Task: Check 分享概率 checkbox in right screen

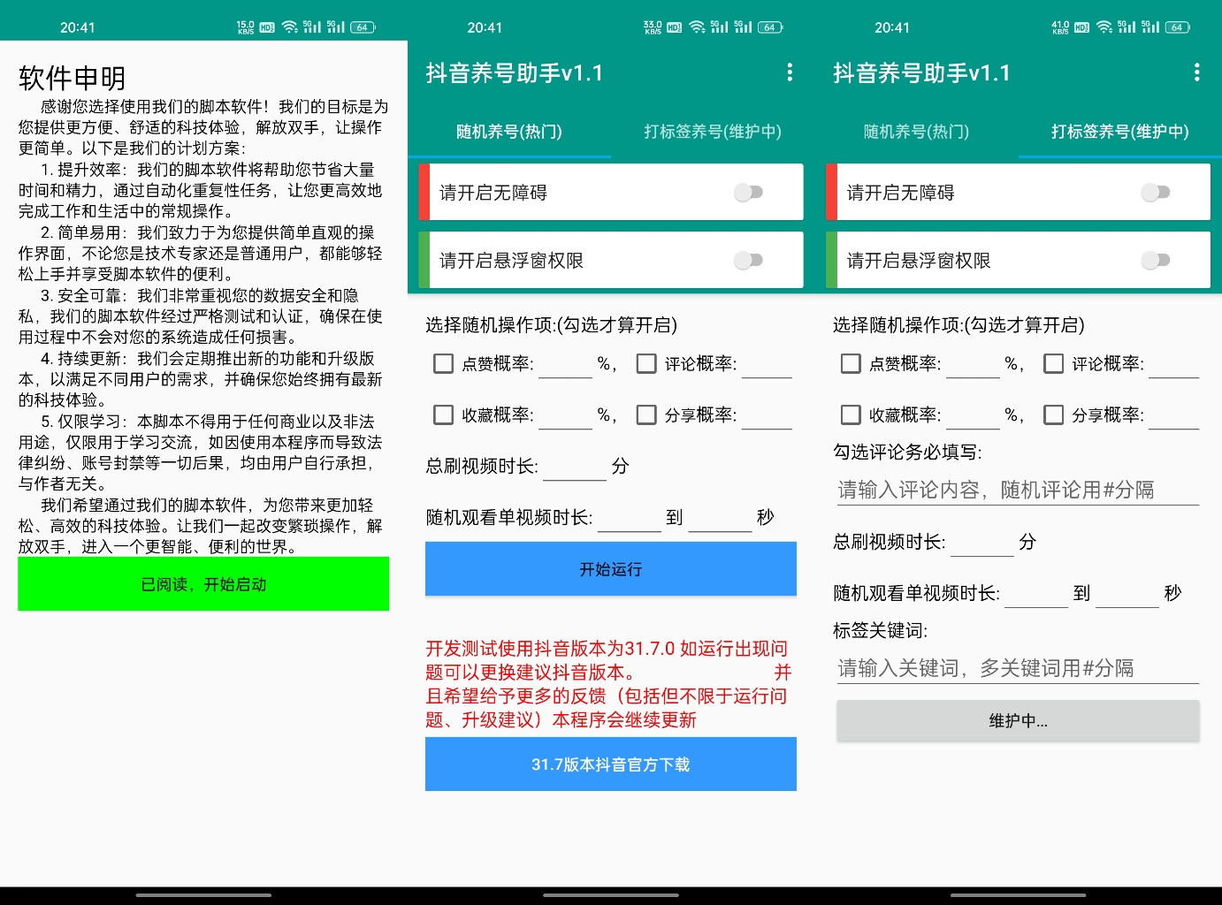Action: (x=1054, y=414)
